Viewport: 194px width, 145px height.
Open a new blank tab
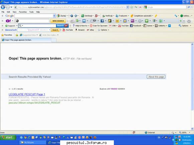(54, 40)
